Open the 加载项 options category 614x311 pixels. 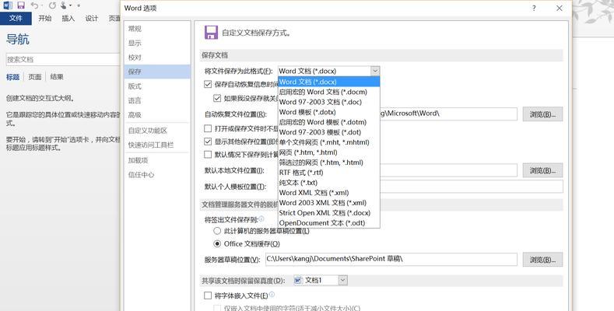click(x=157, y=160)
